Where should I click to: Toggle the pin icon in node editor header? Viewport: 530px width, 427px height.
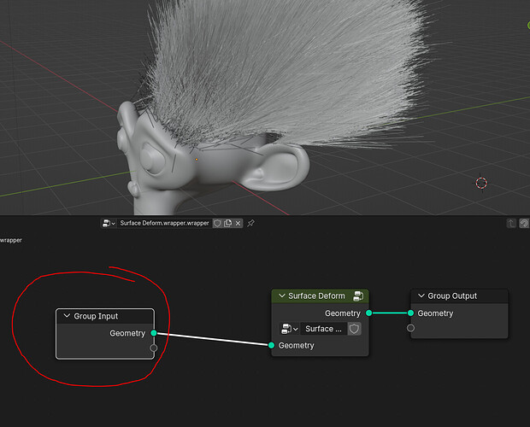(250, 224)
